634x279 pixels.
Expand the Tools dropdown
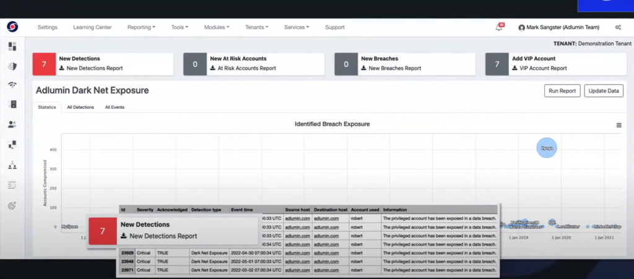(180, 27)
